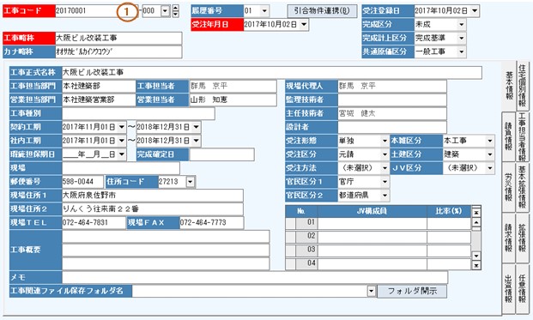This screenshot has width=533, height=320.
Task: Click the 監理技術者 empty field
Action: [x=392, y=100]
